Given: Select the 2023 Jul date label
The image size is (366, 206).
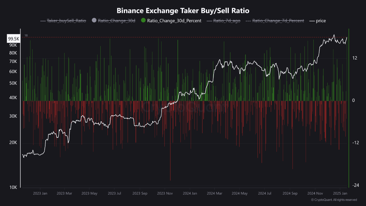Looking at the screenshot, I should [x=114, y=193].
